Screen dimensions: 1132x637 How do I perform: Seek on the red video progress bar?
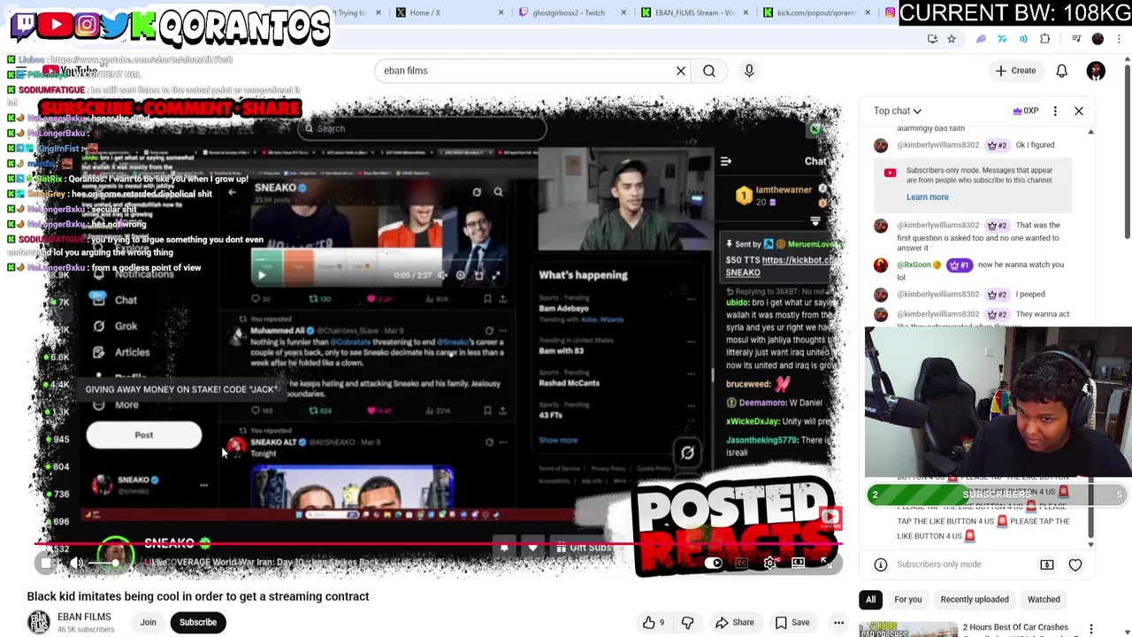pyautogui.click(x=438, y=544)
